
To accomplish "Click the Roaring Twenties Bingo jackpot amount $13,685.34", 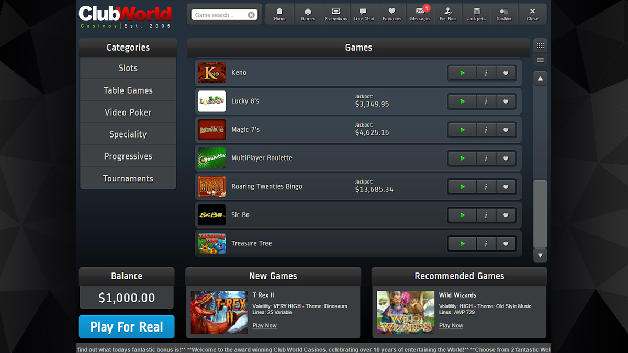I will tap(374, 189).
